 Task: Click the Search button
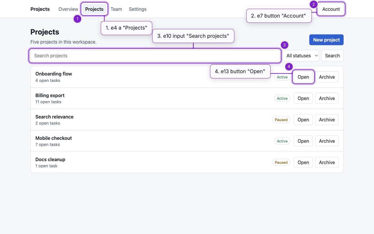click(333, 56)
